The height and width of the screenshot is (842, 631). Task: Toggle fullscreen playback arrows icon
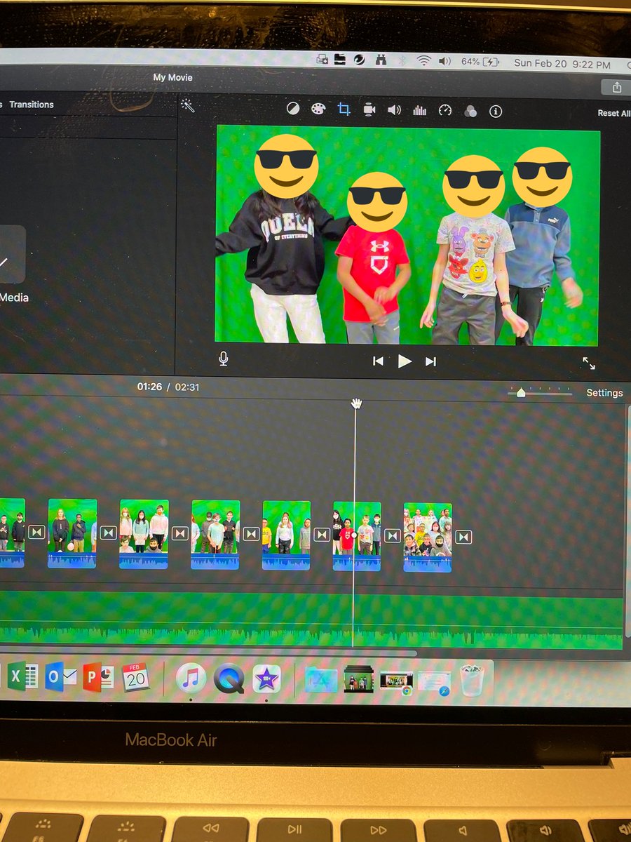pos(589,363)
